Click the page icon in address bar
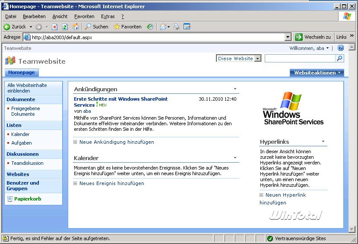 pyautogui.click(x=27, y=37)
